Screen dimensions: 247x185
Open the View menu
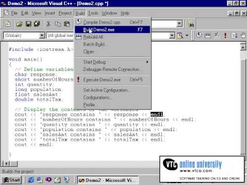[x=37, y=13]
